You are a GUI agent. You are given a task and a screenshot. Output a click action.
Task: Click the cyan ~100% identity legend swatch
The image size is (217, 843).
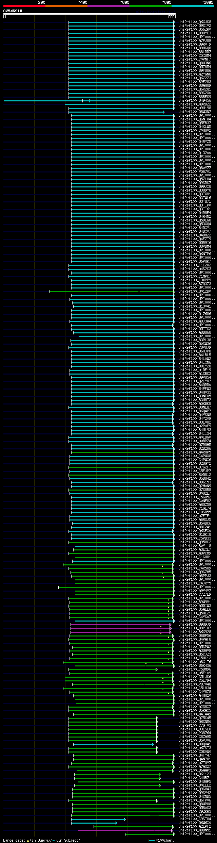point(193,6)
